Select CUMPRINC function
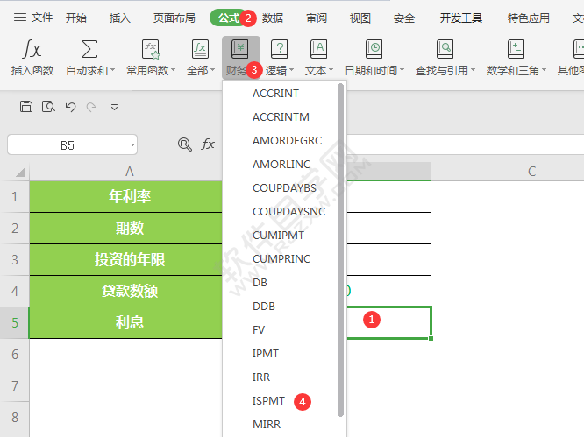 pyautogui.click(x=281, y=259)
